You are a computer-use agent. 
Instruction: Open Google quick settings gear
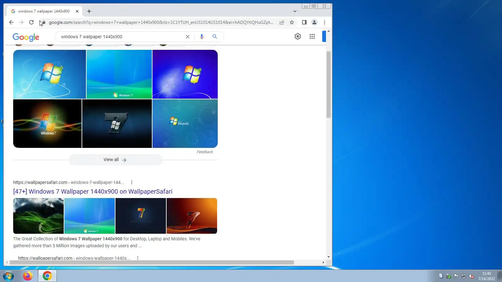(298, 36)
